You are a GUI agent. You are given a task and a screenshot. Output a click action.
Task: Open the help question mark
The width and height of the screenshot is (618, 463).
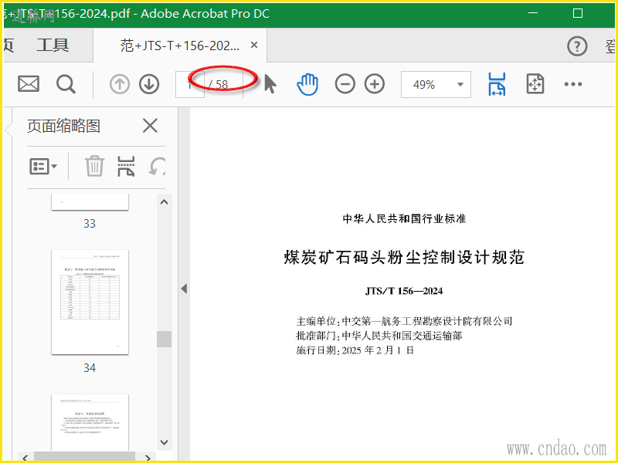[577, 46]
